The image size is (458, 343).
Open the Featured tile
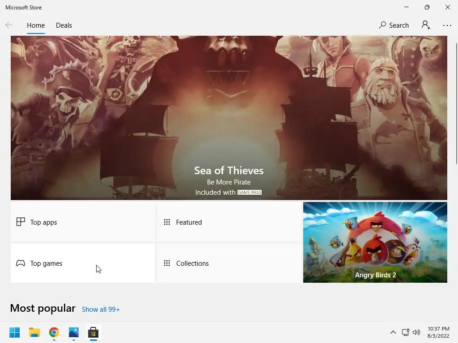click(x=229, y=222)
